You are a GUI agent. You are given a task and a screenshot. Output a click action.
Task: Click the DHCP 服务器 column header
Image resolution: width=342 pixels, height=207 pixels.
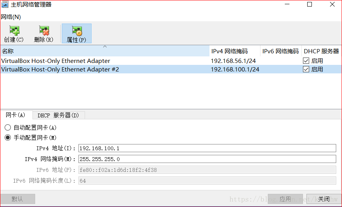[322, 51]
